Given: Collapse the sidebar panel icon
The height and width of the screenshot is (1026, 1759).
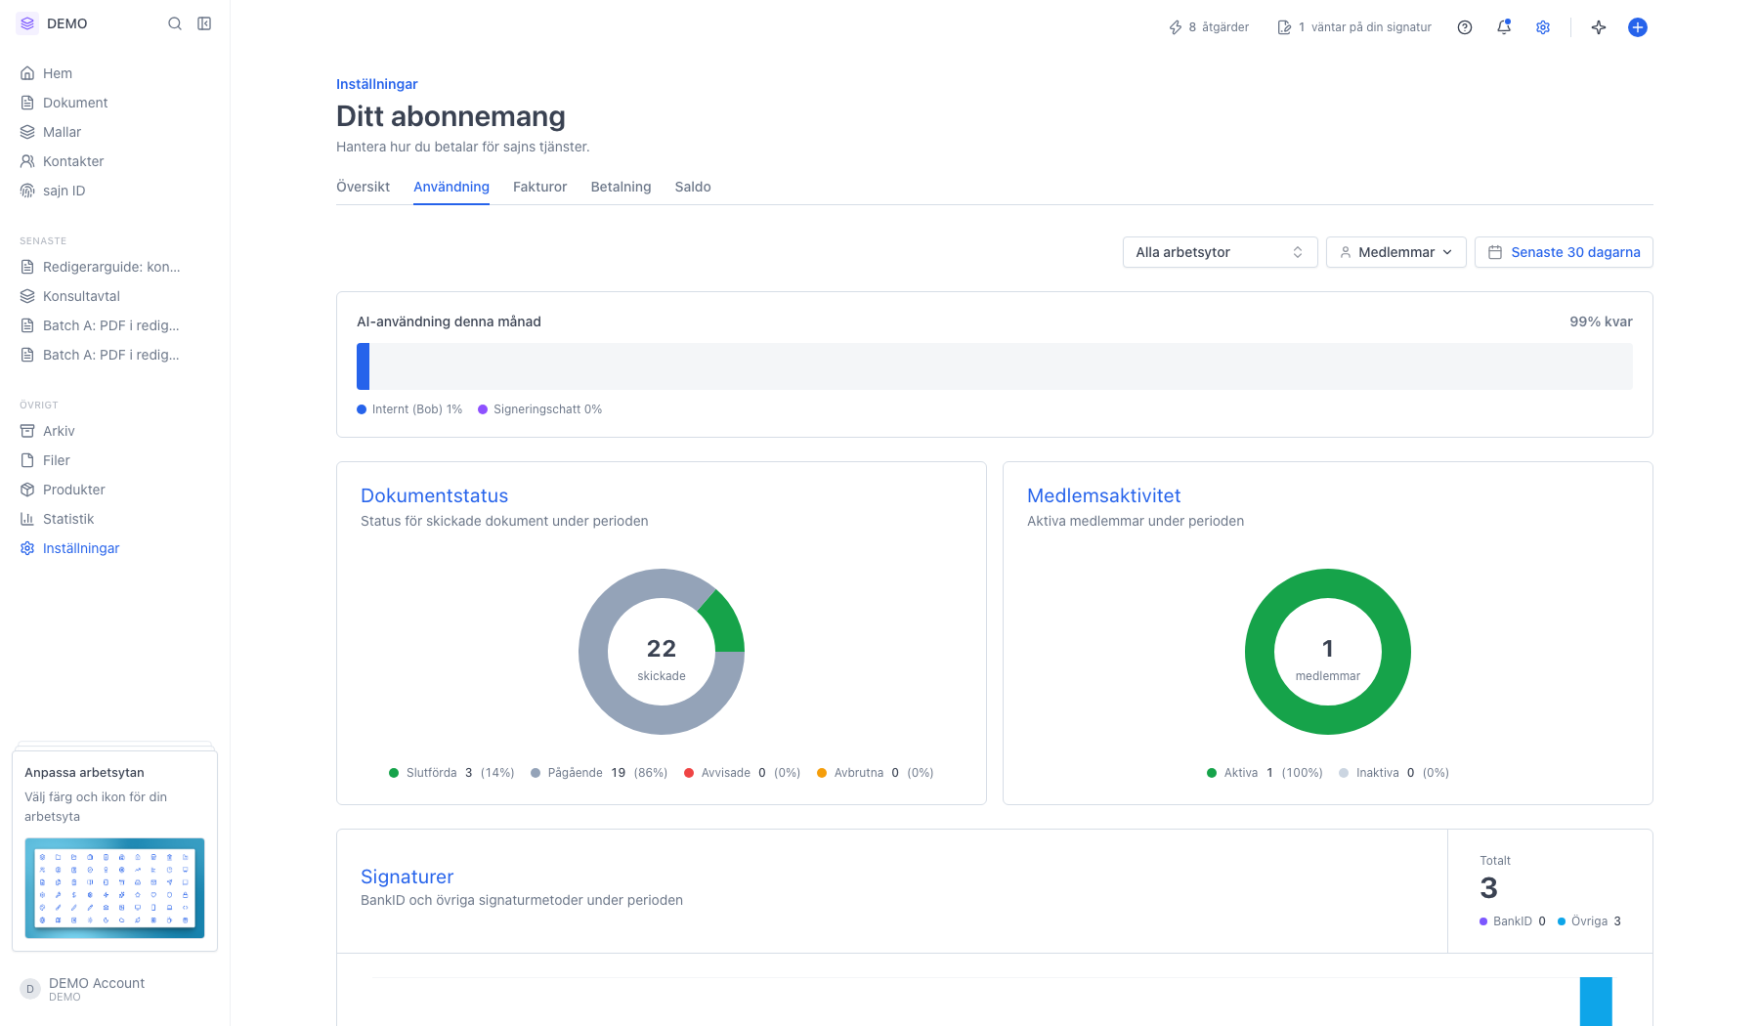Looking at the screenshot, I should pos(204,23).
